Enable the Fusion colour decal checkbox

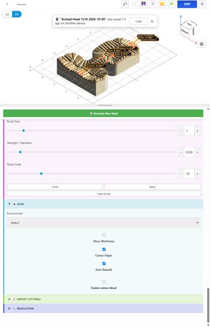(104, 282)
